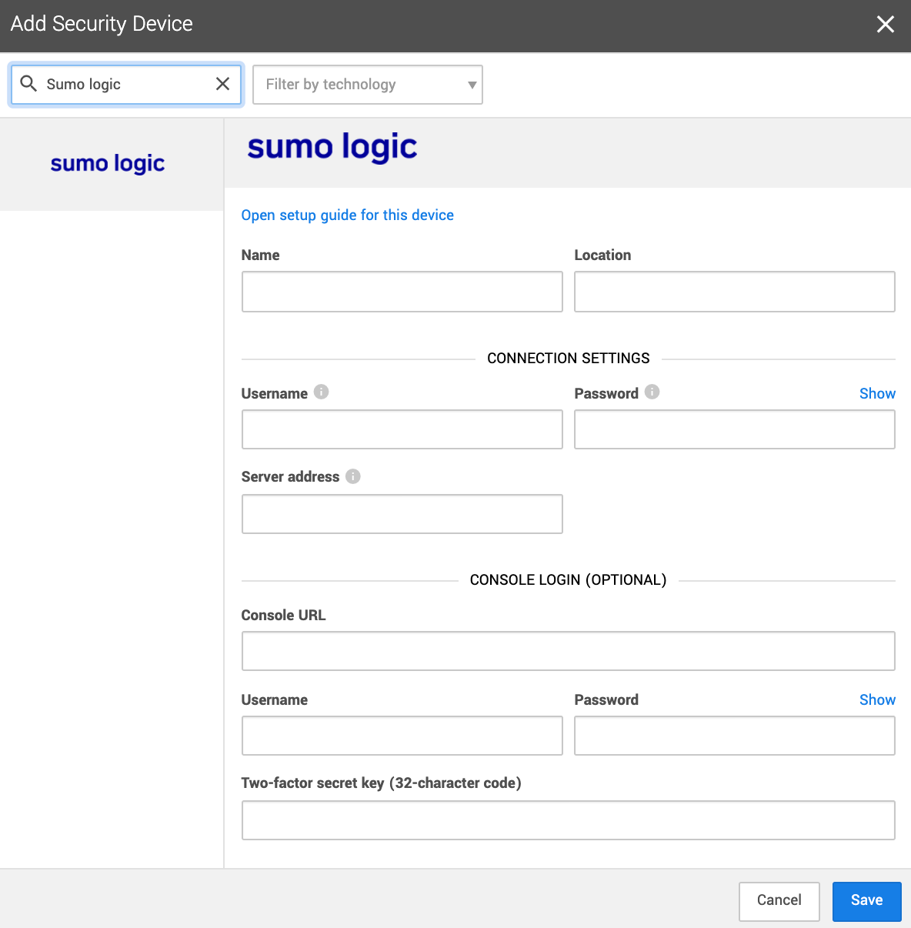
Task: Click the dropdown arrow on Filter by technology
Action: (471, 85)
